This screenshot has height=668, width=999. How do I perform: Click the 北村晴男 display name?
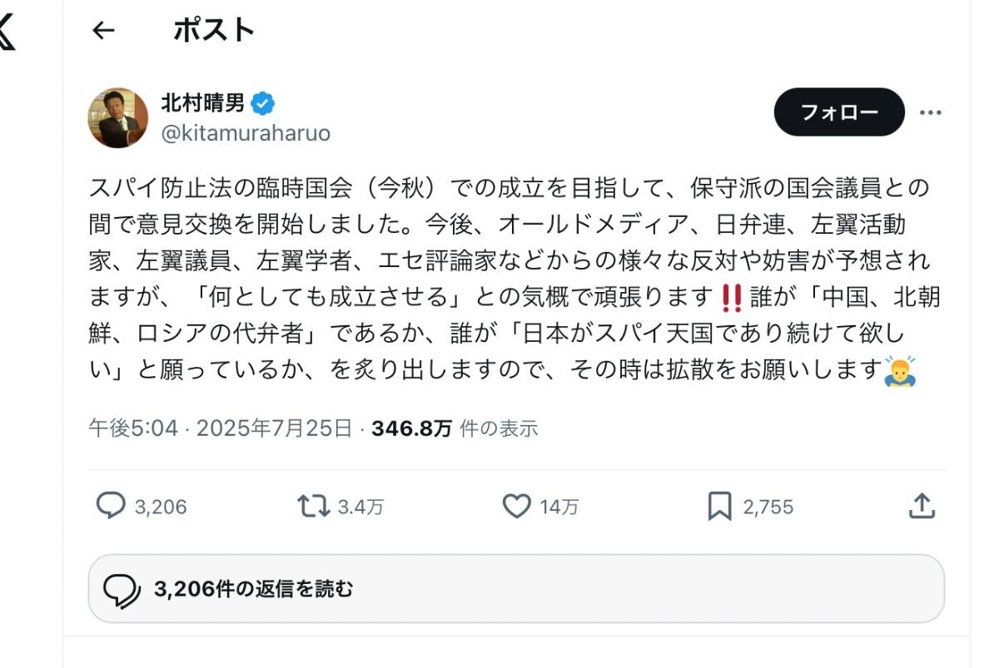[x=203, y=104]
